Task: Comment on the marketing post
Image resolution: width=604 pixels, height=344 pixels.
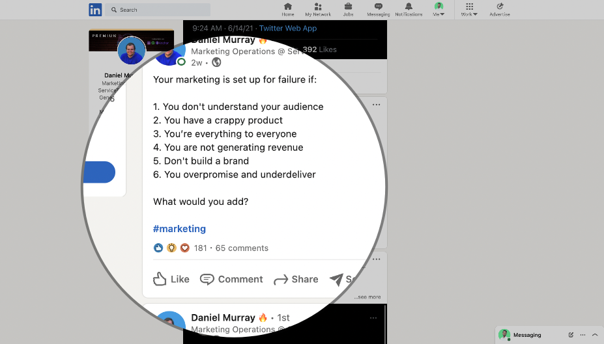Action: point(231,280)
